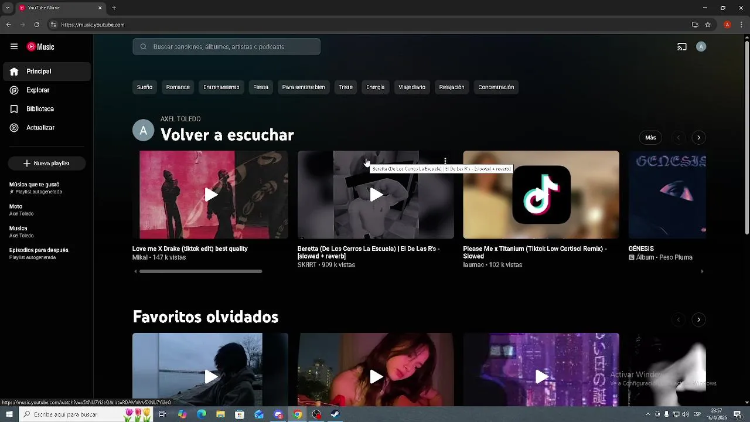Open Chrome three-dot menu

pos(742,25)
